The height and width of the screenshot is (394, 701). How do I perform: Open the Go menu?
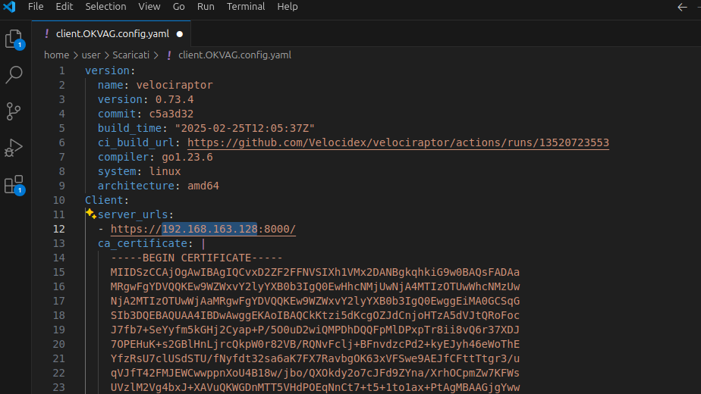coord(179,7)
